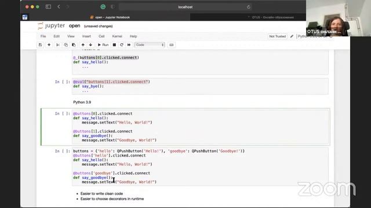
Task: Run the selected cell
Action: pos(103,45)
